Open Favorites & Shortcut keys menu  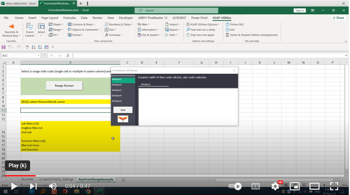[11, 30]
